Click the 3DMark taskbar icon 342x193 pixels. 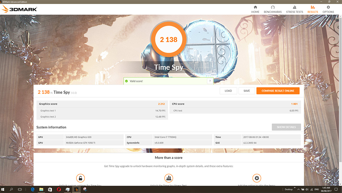point(76,189)
